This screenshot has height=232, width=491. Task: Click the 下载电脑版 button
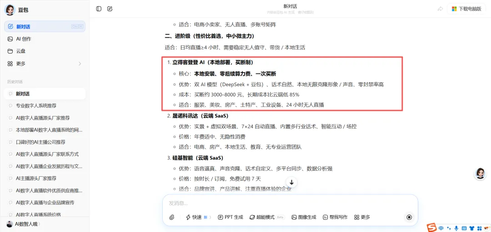tap(466, 9)
